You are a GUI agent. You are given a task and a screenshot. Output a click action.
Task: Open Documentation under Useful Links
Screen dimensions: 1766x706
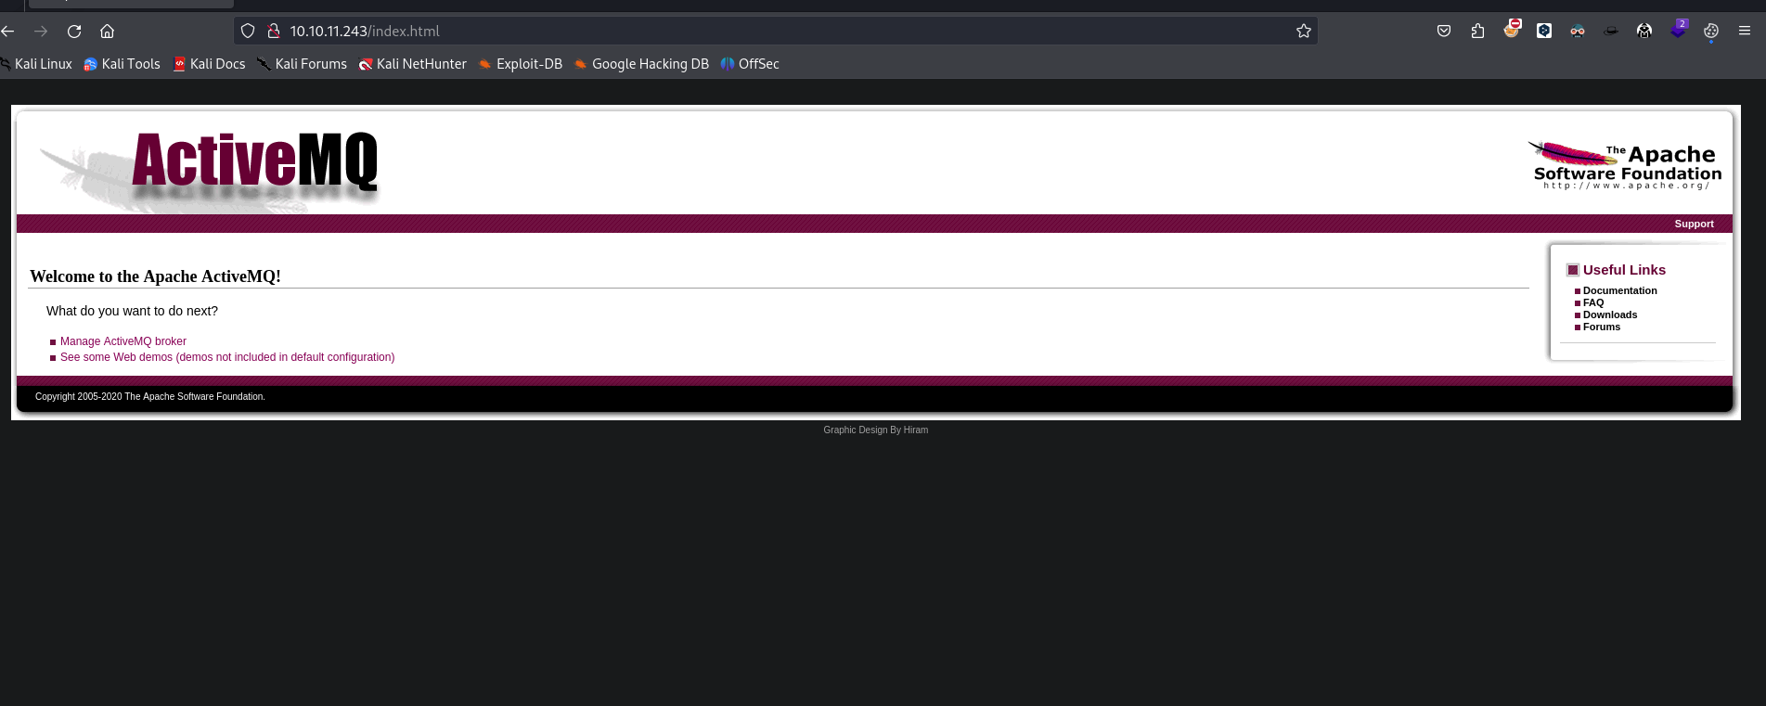(x=1619, y=290)
